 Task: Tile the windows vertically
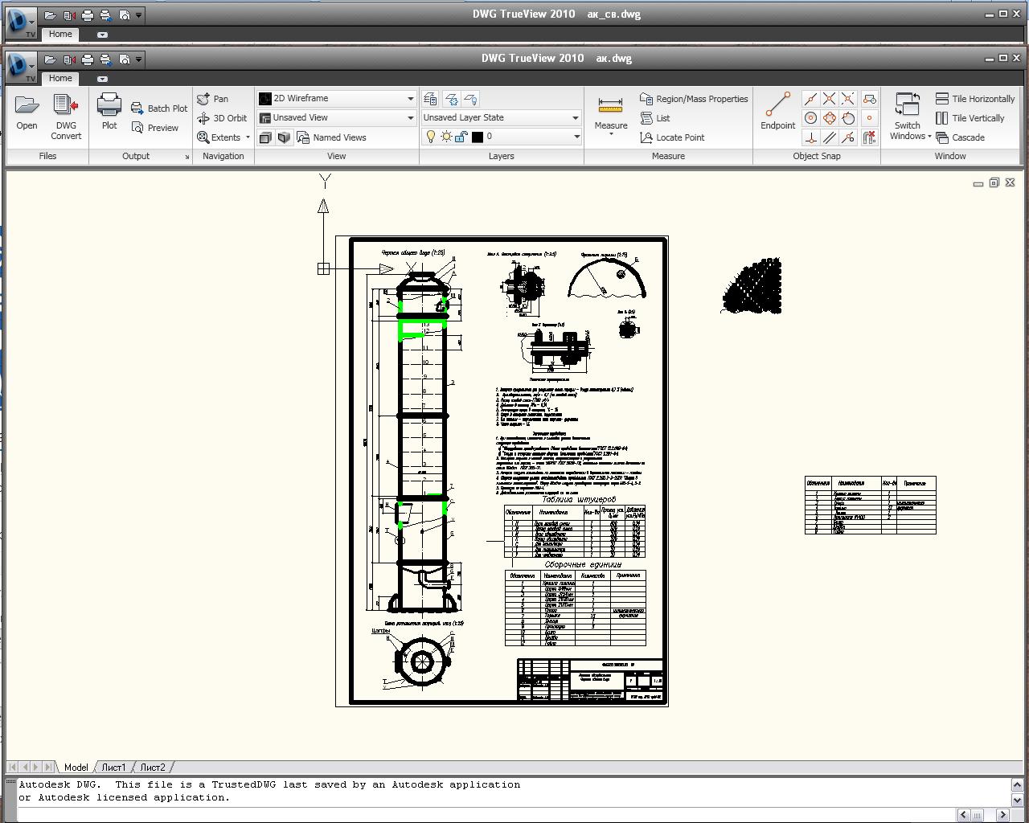pos(970,117)
